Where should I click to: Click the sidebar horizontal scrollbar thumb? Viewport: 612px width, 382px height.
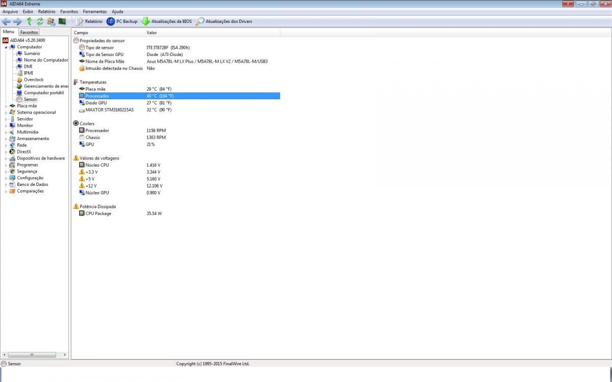pos(32,354)
